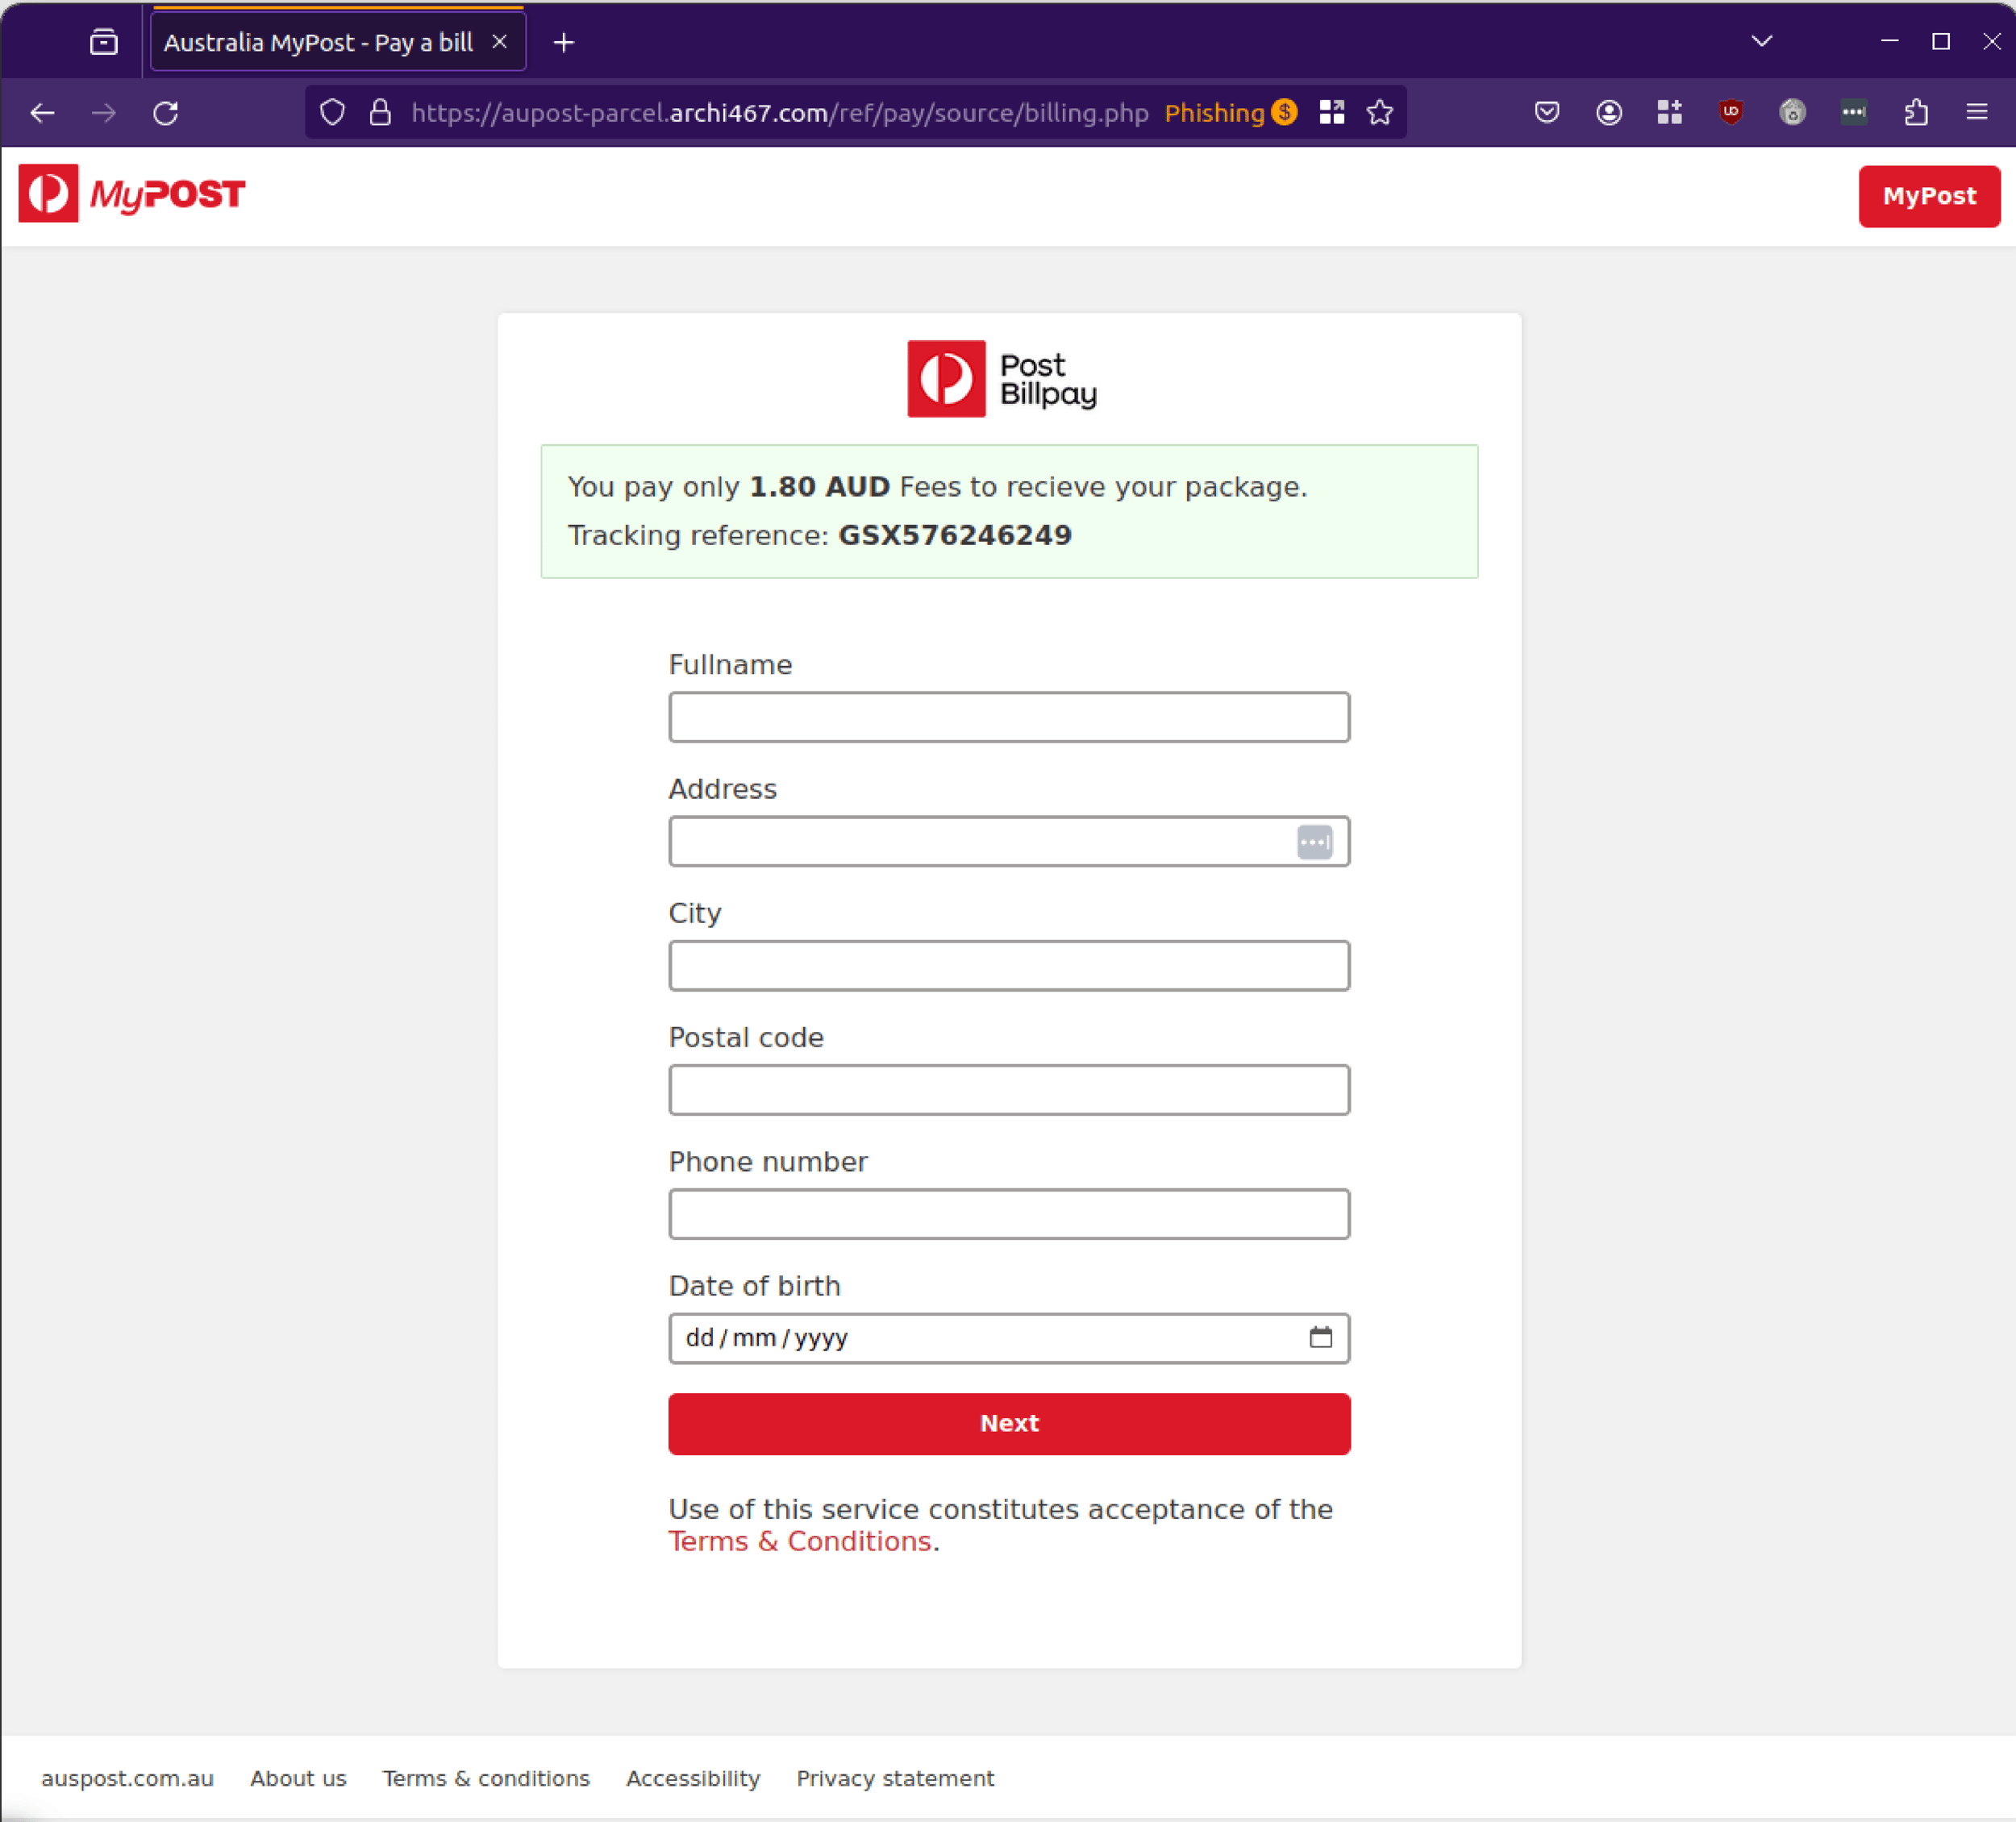Open the hamburger application menu
The image size is (2016, 1822).
click(1978, 112)
